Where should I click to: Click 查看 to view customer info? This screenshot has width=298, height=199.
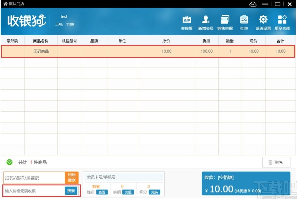102,192
